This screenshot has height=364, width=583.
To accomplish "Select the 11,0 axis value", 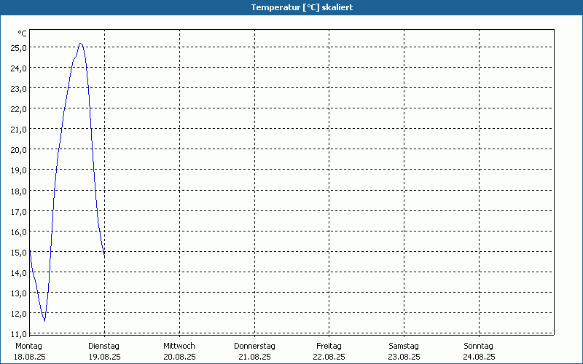I will coord(19,334).
